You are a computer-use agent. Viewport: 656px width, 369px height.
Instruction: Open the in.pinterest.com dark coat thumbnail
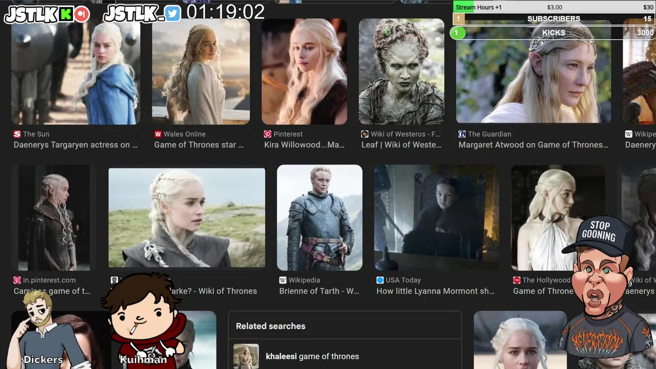pos(54,217)
